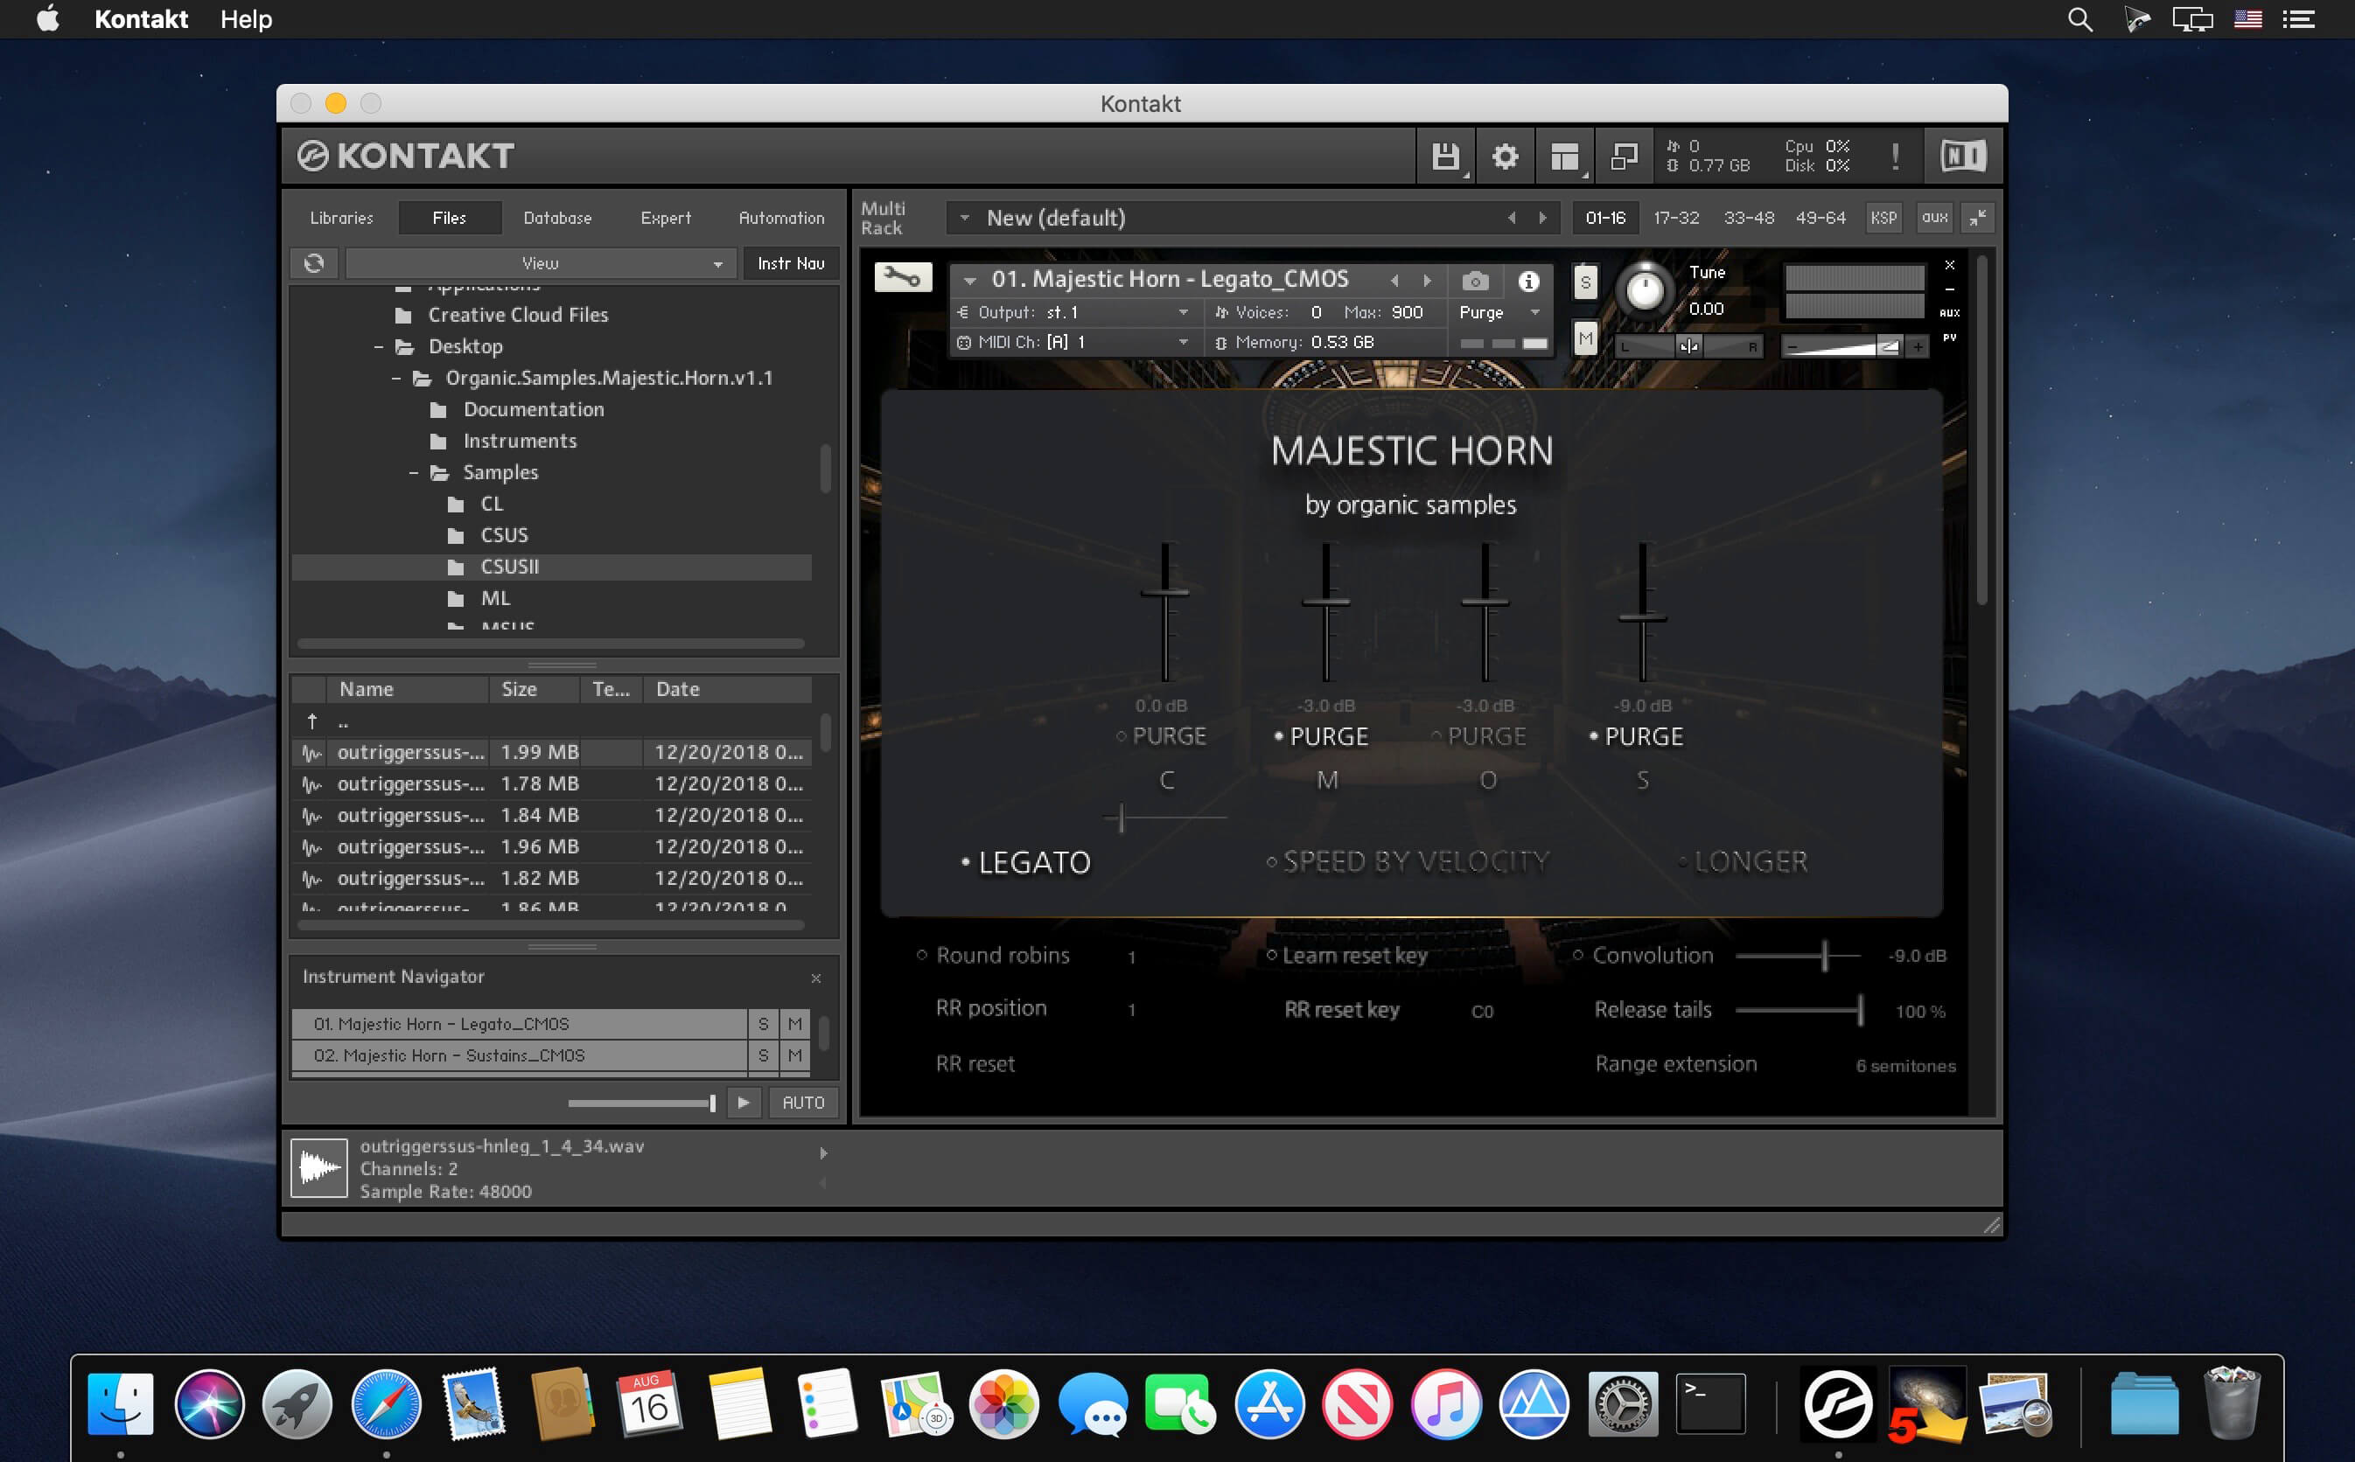Click RR reset

pos(975,1065)
